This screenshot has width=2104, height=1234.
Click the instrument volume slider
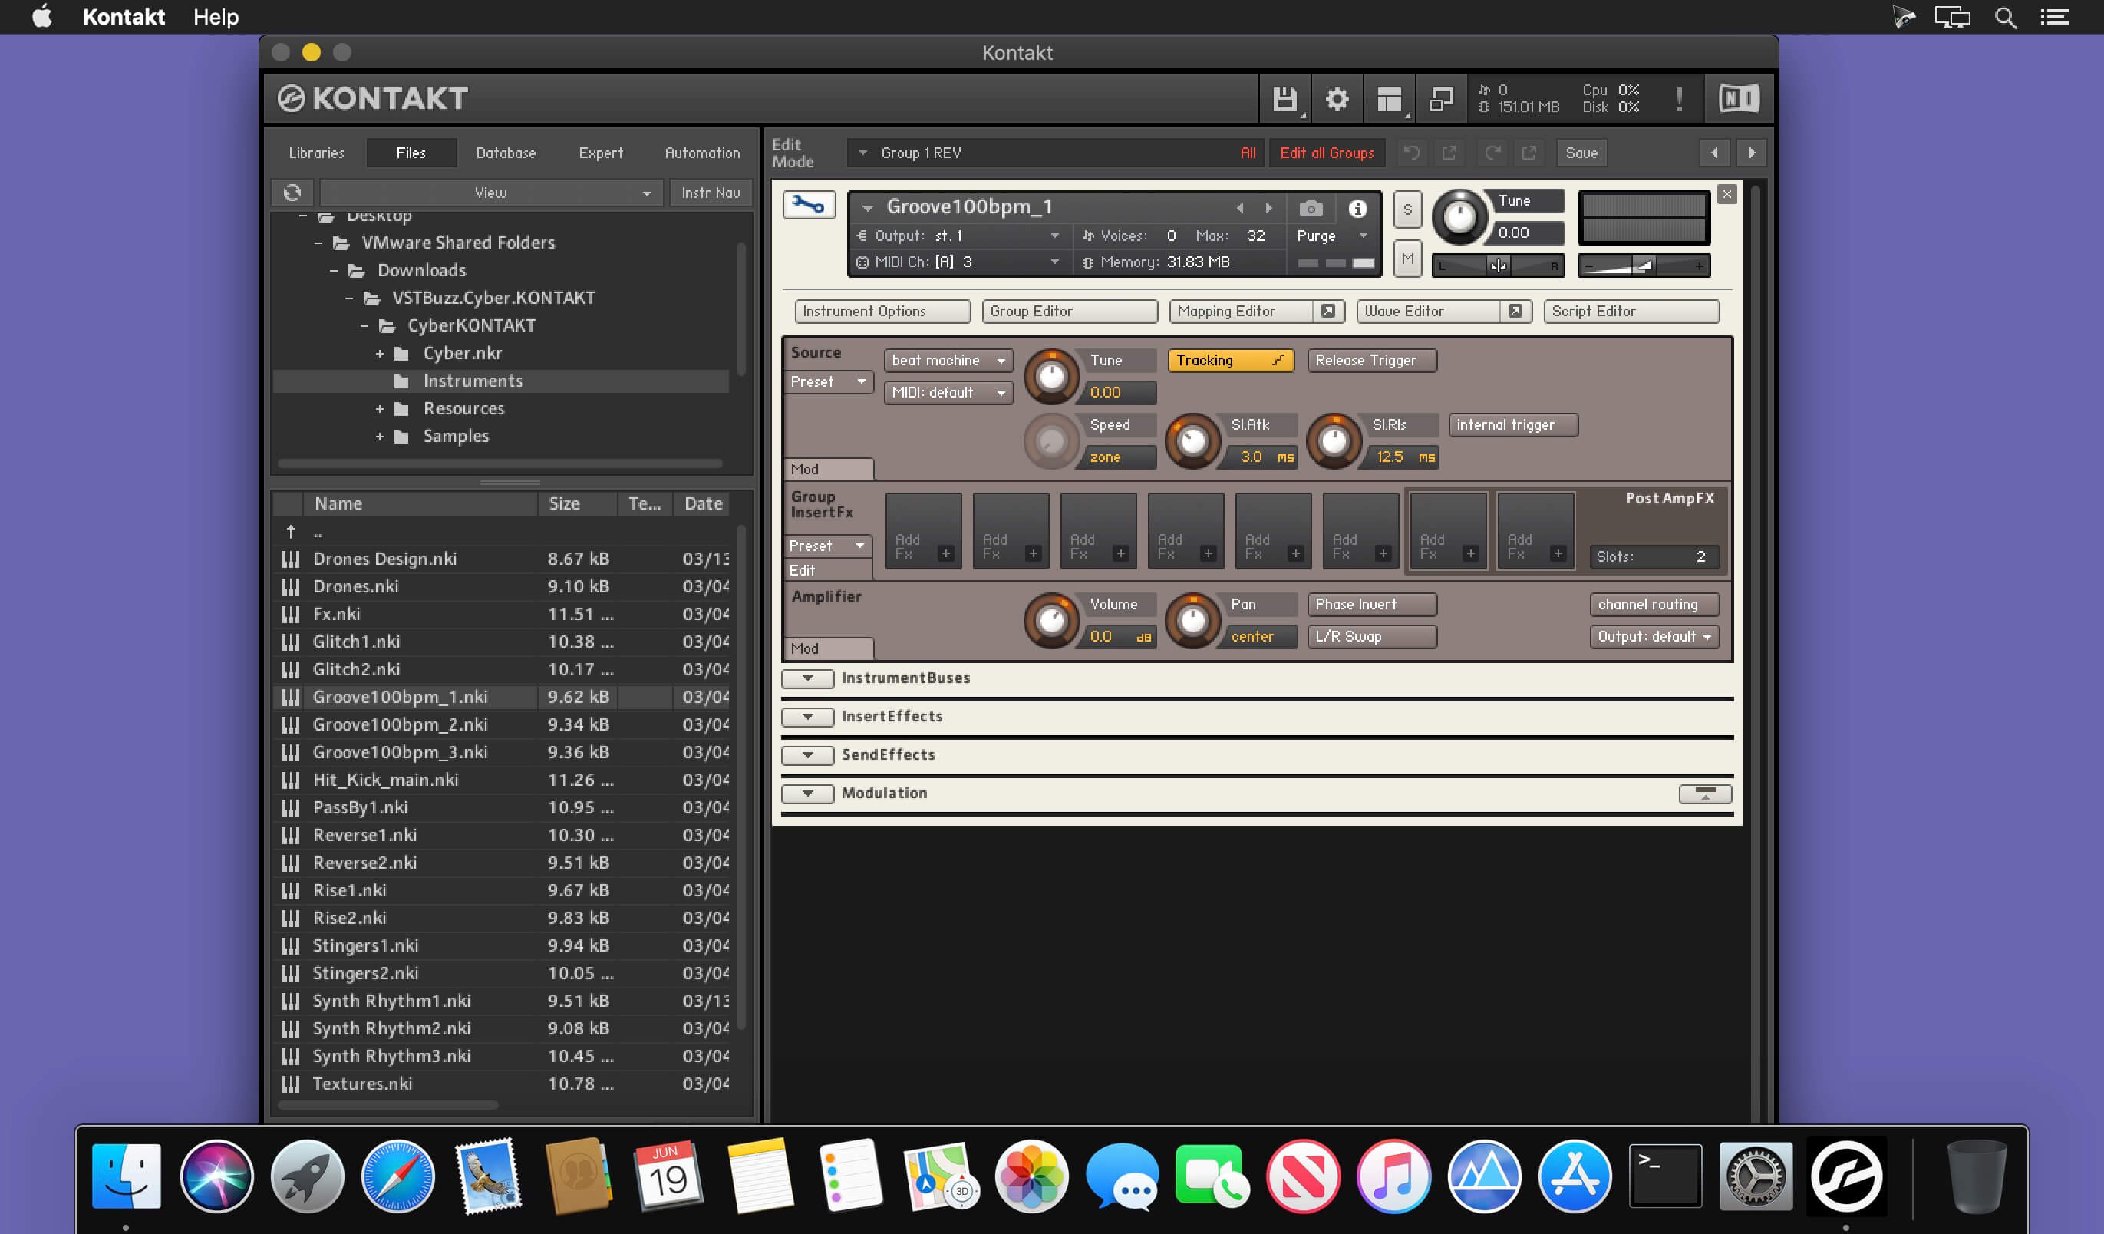[x=1643, y=266]
